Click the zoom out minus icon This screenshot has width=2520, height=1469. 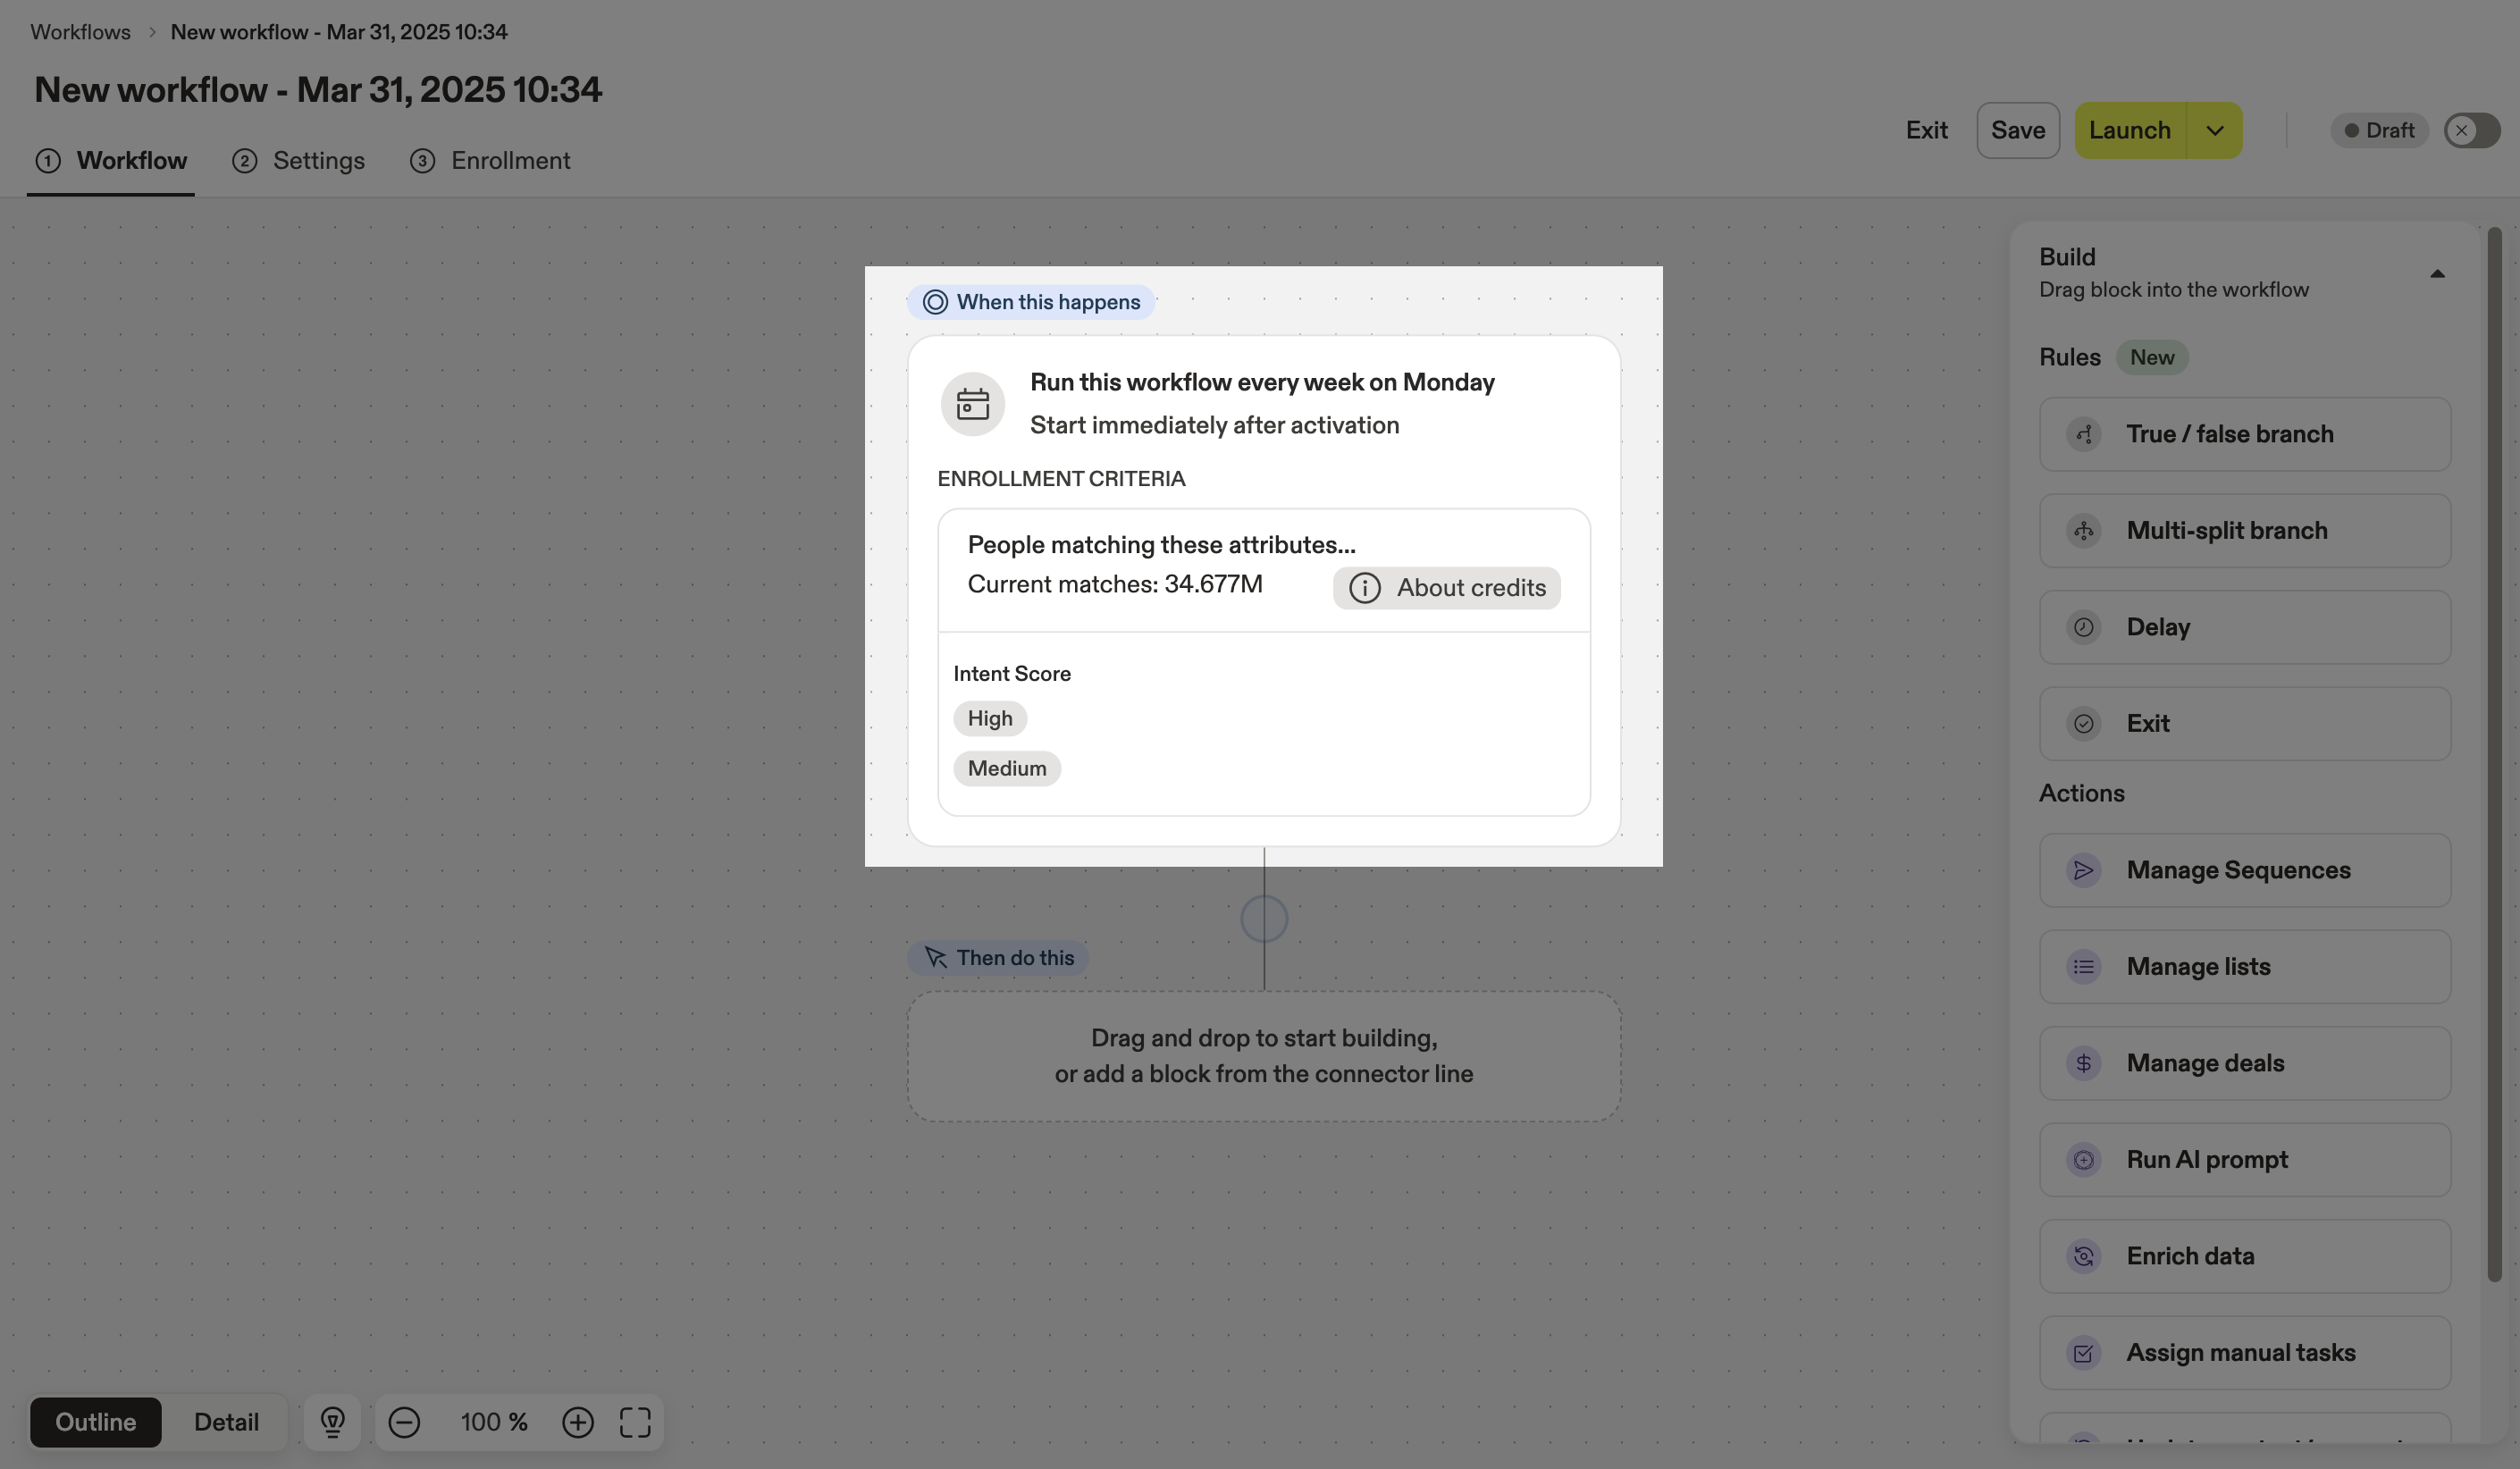pyautogui.click(x=404, y=1422)
